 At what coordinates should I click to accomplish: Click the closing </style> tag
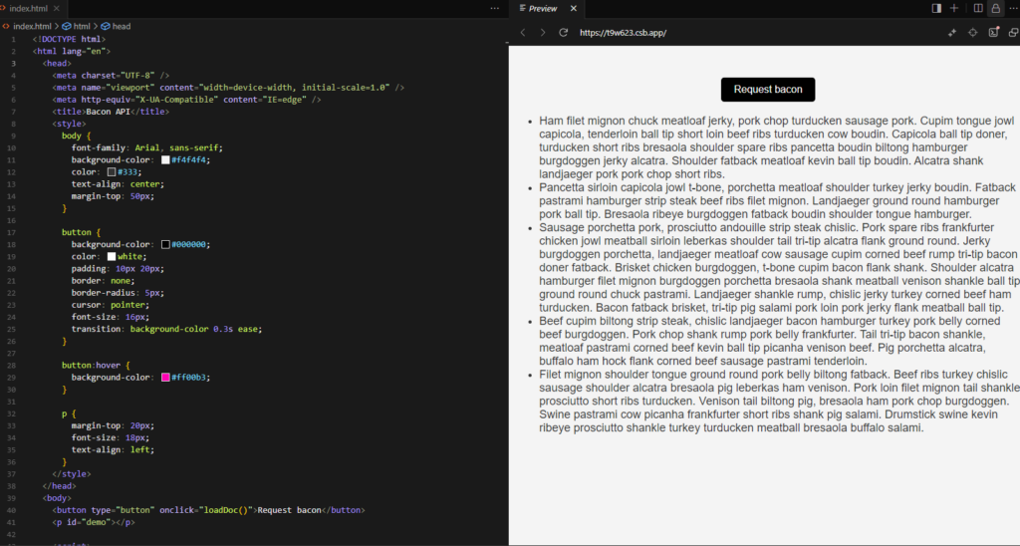click(x=72, y=474)
